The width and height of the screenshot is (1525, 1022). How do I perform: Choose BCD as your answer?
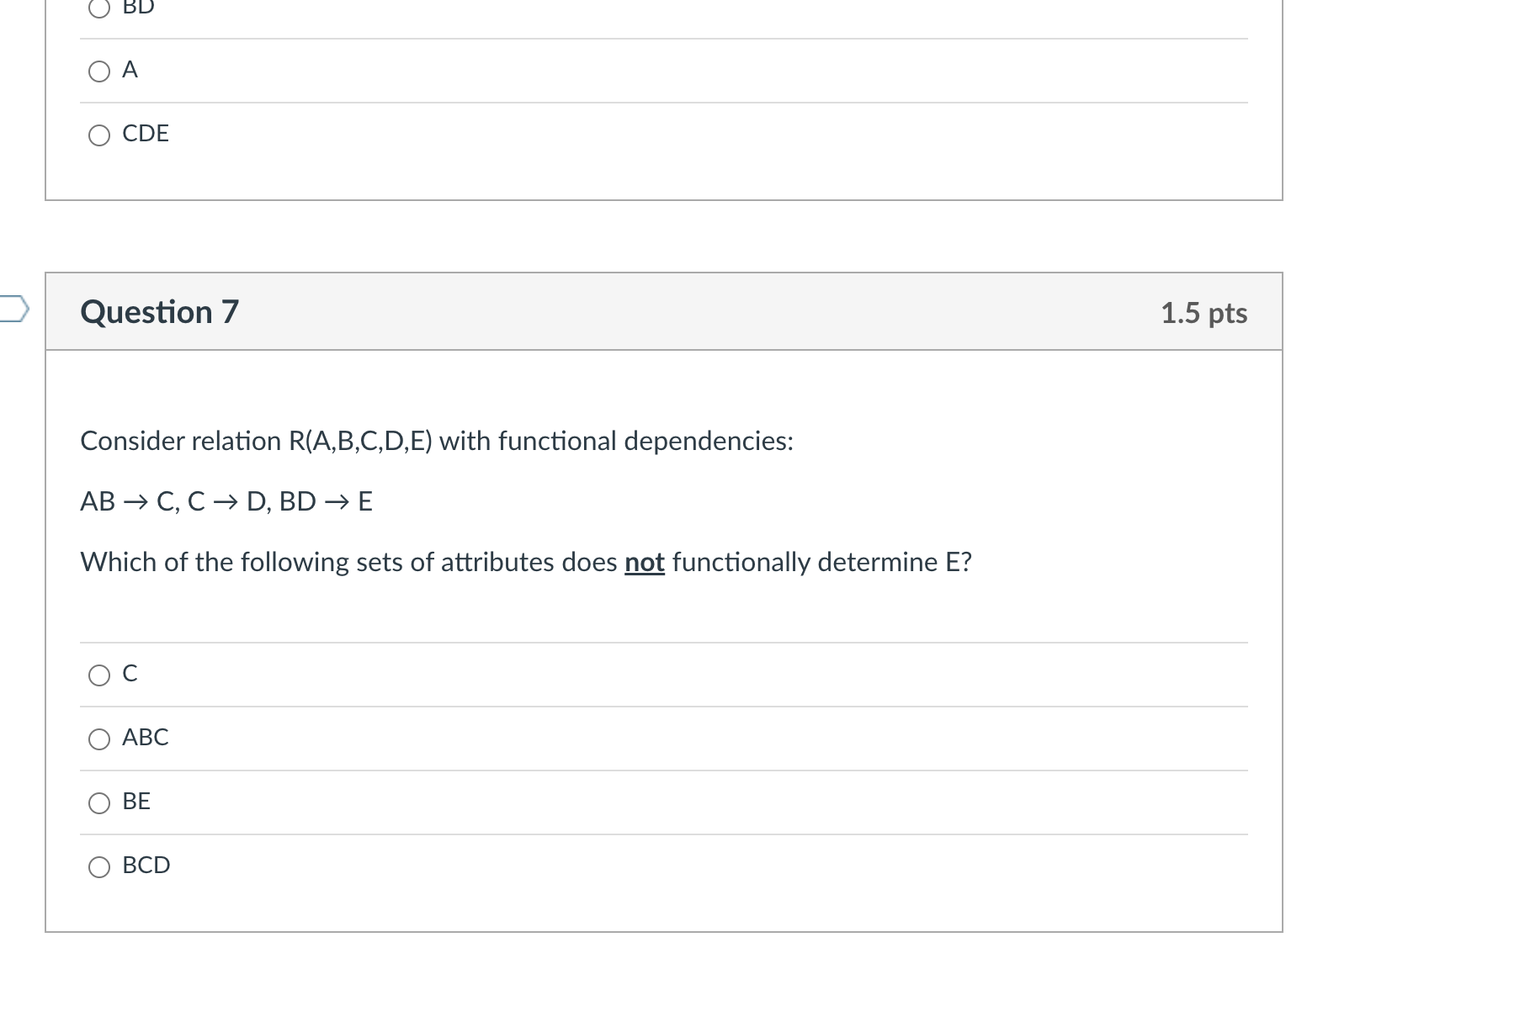[x=99, y=866]
